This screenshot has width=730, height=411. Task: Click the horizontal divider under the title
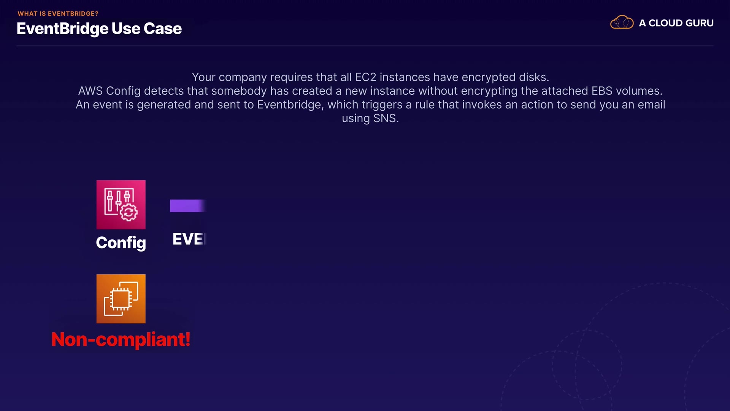365,46
